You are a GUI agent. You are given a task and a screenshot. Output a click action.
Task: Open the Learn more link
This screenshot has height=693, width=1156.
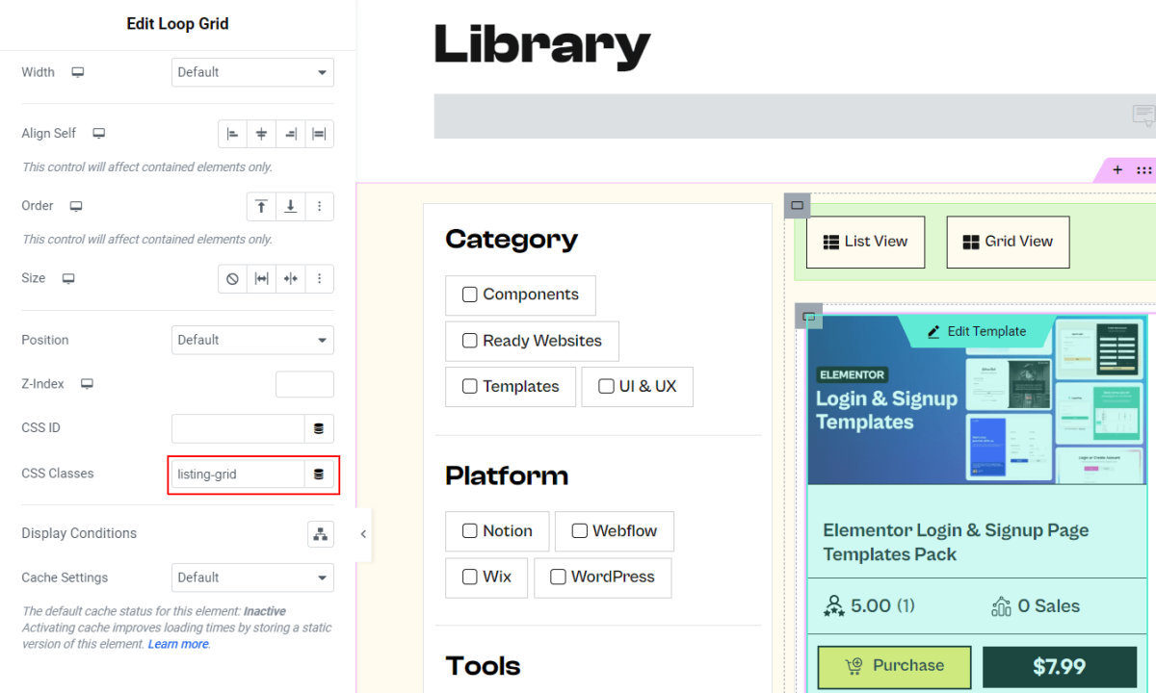(x=178, y=643)
